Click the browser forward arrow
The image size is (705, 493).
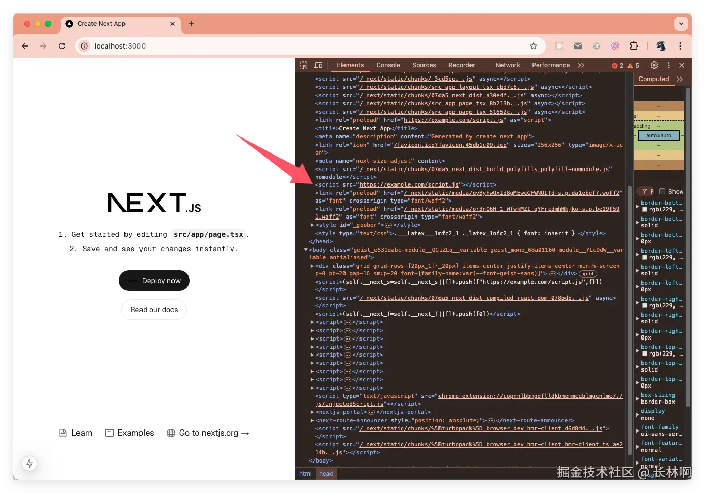click(43, 46)
